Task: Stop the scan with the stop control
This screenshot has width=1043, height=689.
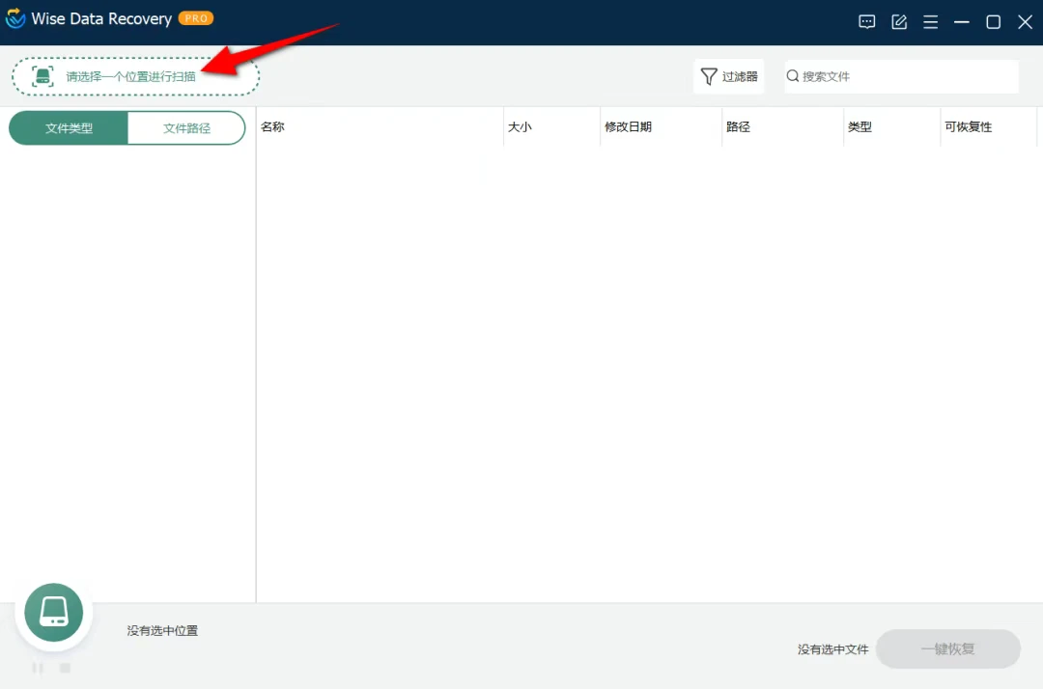Action: (x=65, y=668)
